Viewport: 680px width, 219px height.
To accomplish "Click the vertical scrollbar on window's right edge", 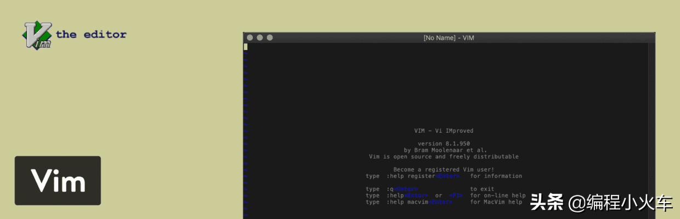I will click(x=652, y=131).
